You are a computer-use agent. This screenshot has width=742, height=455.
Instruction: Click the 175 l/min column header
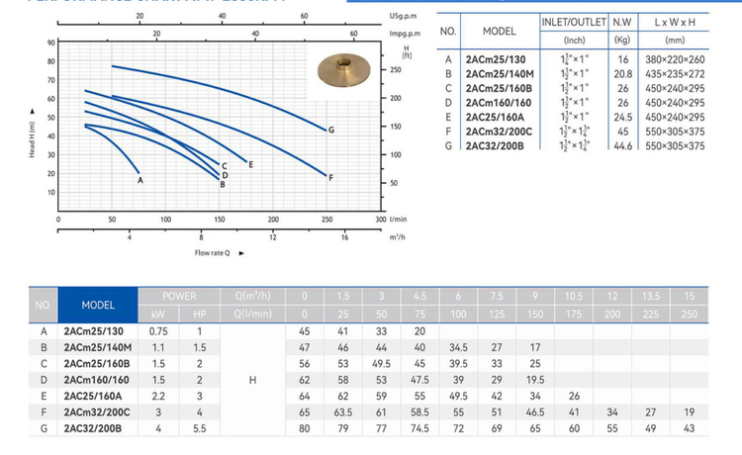click(574, 315)
